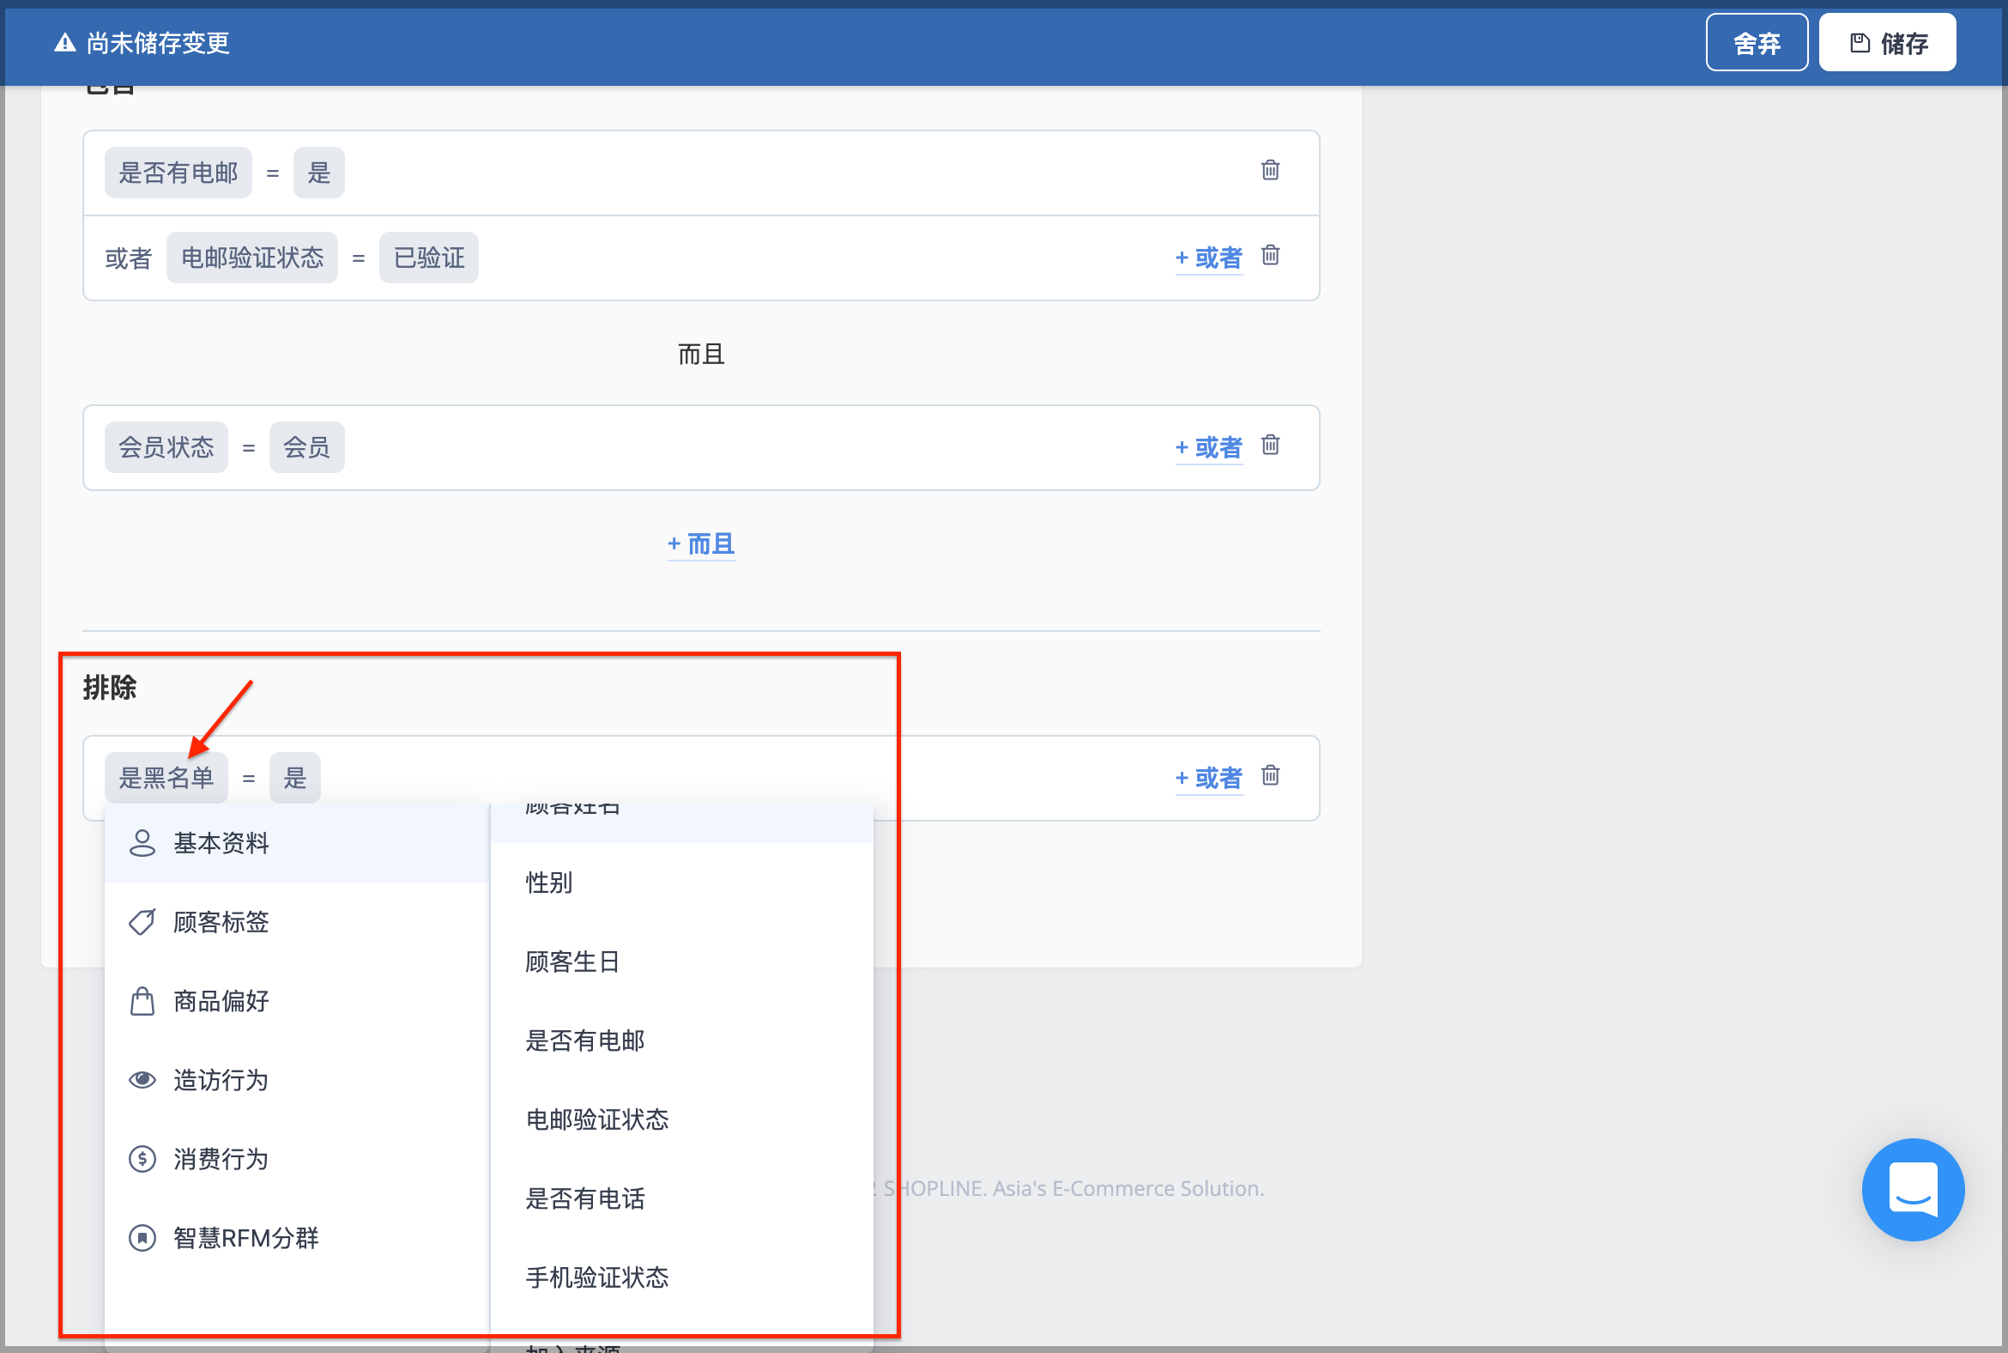
Task: Click the 排除 section heading
Action: click(110, 688)
